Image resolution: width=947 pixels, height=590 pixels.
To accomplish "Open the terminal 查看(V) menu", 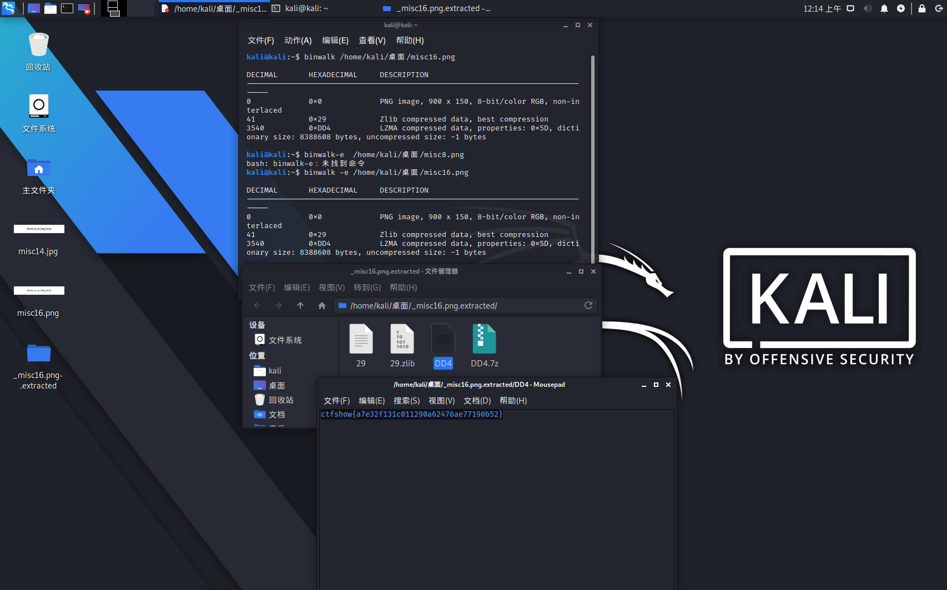I will coord(372,41).
